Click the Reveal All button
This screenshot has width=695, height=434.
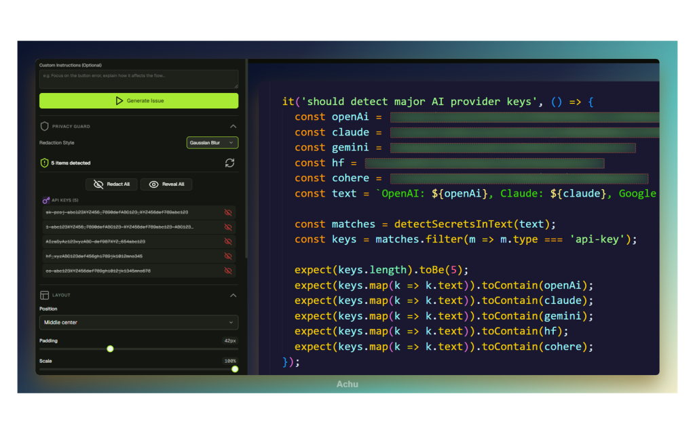[x=166, y=184]
